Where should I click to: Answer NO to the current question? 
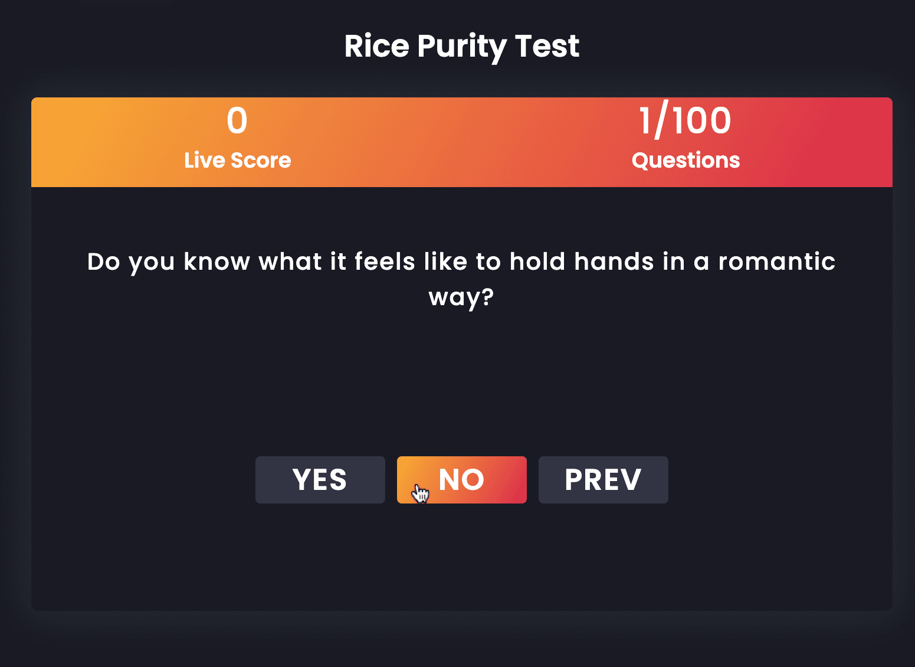tap(461, 479)
